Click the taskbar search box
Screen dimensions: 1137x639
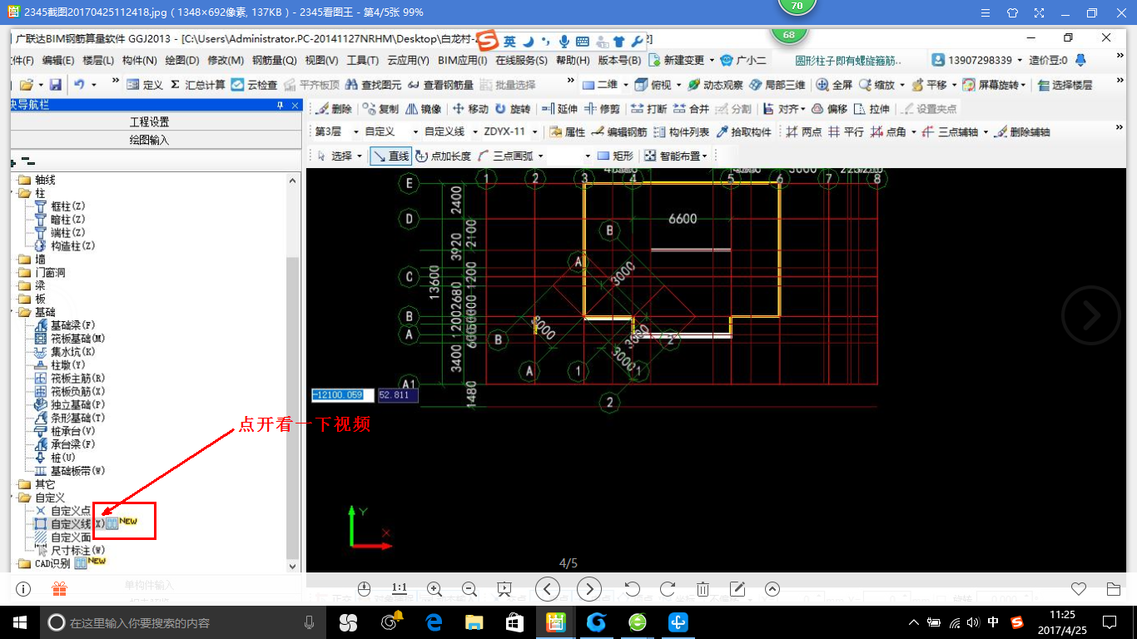[x=184, y=622]
